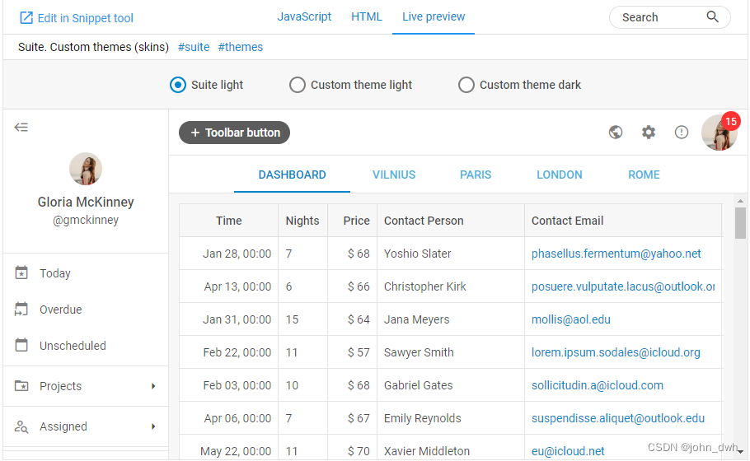750x461 pixels.
Task: Open the Unscheduled sidebar item
Action: click(86, 346)
